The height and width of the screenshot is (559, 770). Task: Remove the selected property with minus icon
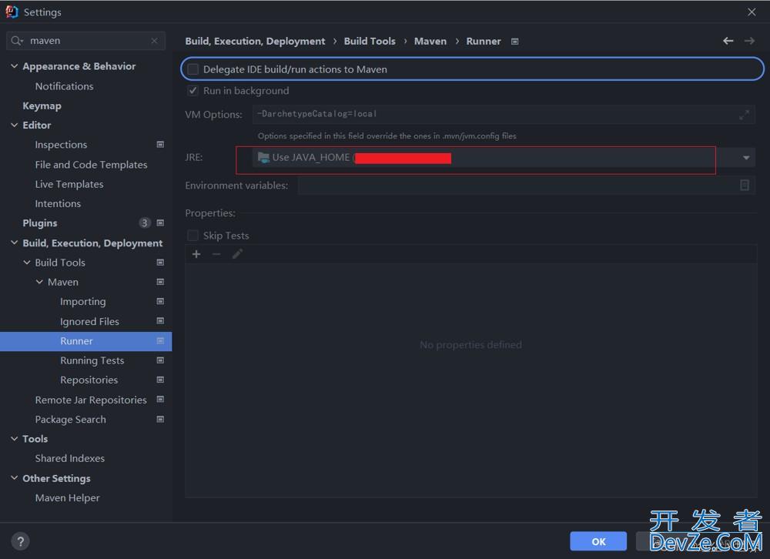(x=216, y=254)
